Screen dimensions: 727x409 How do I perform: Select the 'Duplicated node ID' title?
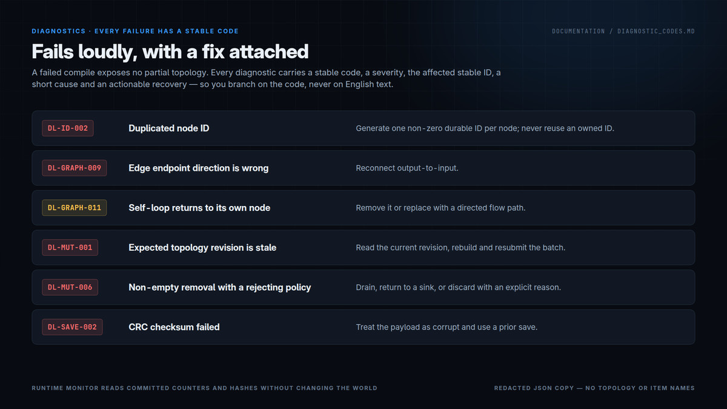pos(169,128)
